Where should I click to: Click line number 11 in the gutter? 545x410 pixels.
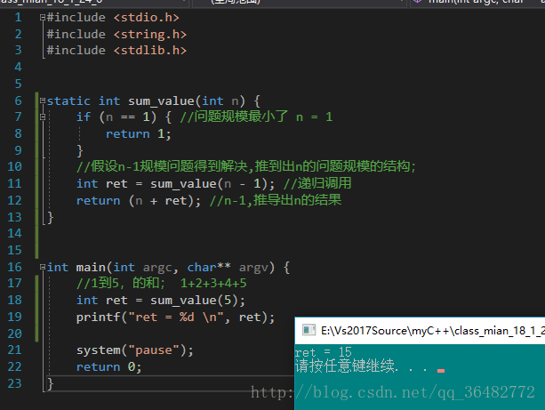point(14,183)
